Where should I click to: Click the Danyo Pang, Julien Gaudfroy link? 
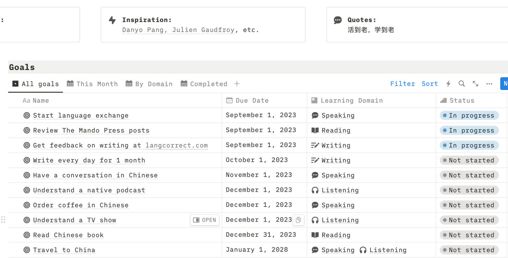[x=178, y=30]
